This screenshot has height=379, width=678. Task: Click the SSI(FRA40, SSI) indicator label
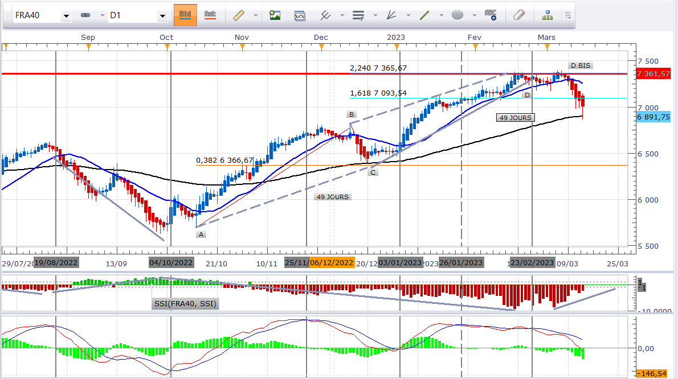(186, 304)
